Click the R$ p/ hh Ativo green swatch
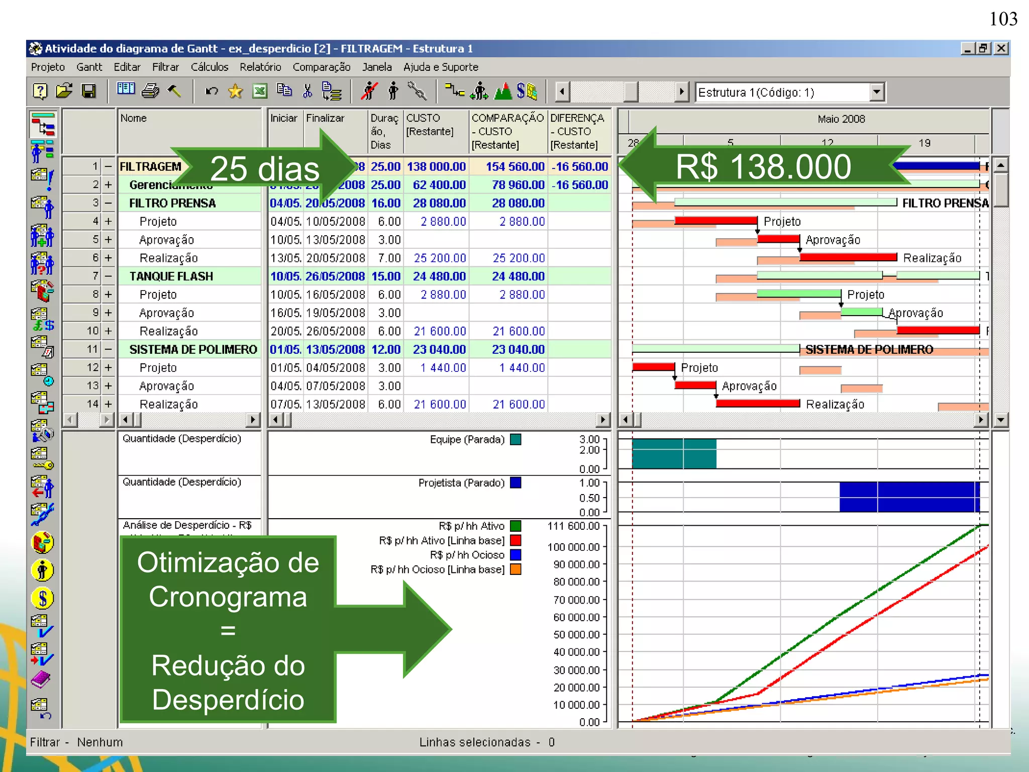The image size is (1029, 772). 515,526
